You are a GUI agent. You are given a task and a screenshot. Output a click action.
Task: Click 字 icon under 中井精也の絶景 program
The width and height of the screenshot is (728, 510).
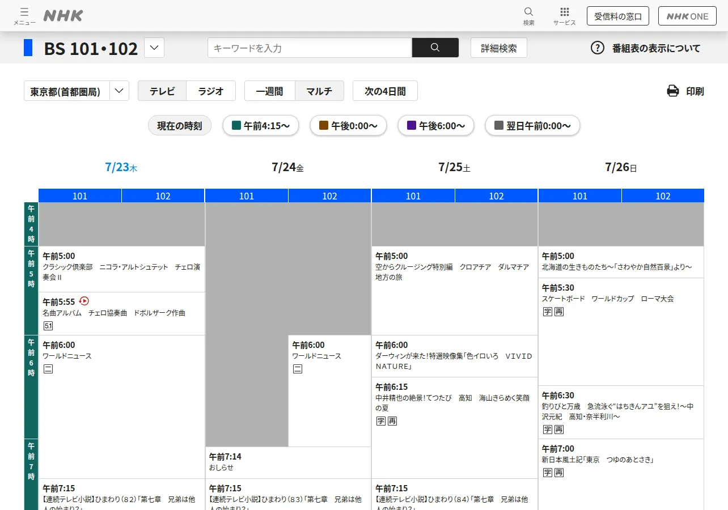pos(380,420)
